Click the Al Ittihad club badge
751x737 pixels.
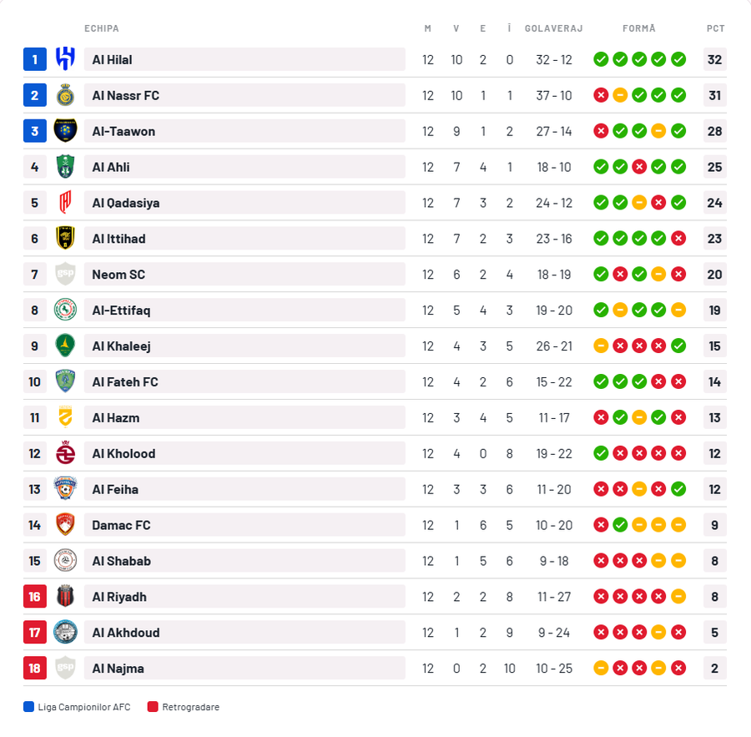[65, 239]
